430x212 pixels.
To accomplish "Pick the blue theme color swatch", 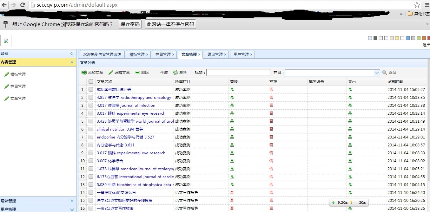I will point(408,38).
